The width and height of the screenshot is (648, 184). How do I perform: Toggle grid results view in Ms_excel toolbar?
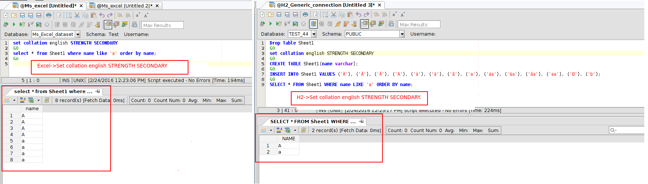[108, 24]
